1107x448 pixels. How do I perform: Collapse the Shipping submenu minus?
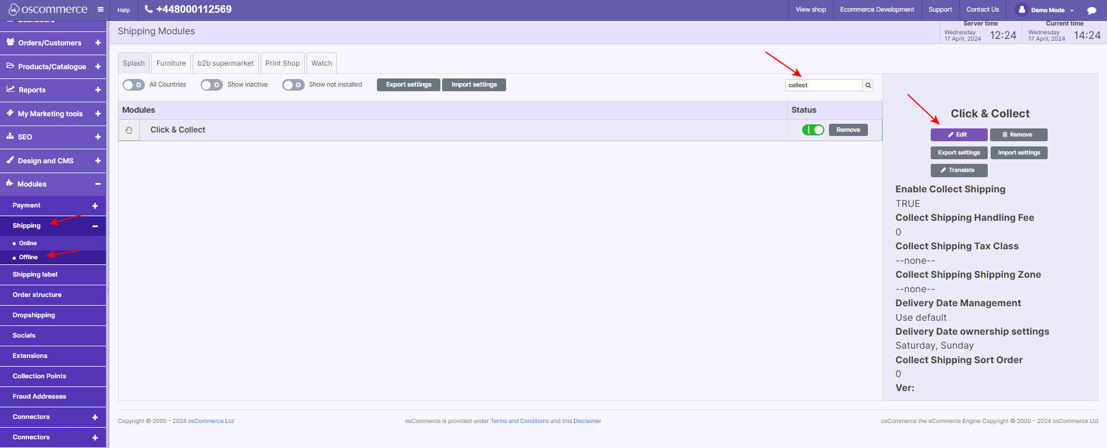[x=95, y=226]
